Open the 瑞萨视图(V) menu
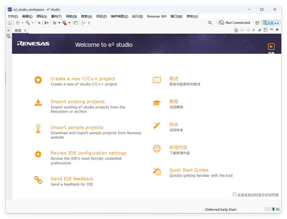 pos(119,16)
